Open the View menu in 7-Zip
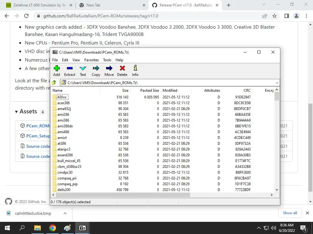This screenshot has width=313, height=234. [76, 60]
